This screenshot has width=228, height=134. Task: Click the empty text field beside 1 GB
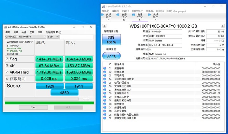coord(77,37)
